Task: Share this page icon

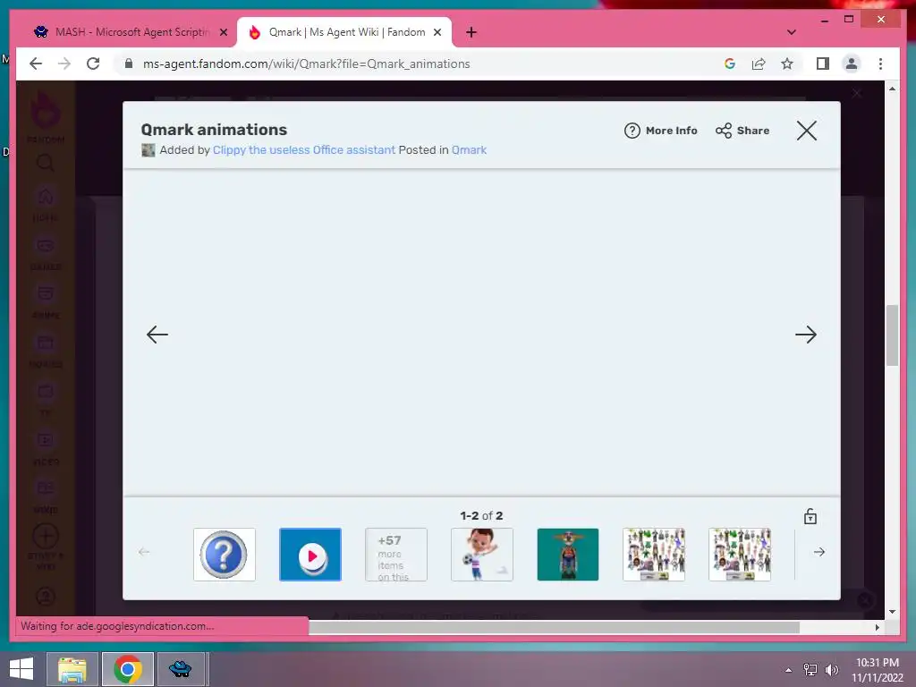Action: (x=759, y=64)
